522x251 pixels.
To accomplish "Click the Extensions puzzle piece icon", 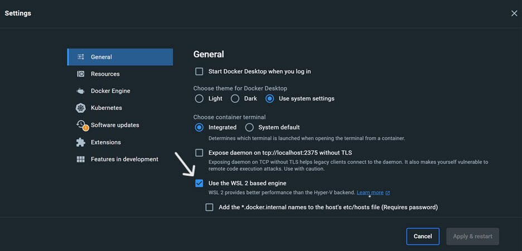I will (81, 142).
